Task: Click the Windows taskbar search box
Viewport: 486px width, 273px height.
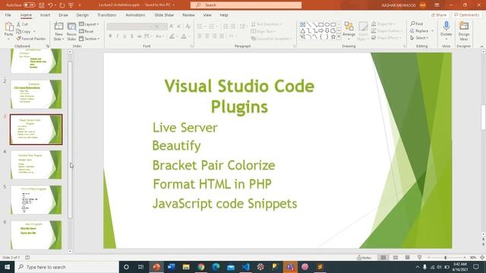Action: [67, 267]
